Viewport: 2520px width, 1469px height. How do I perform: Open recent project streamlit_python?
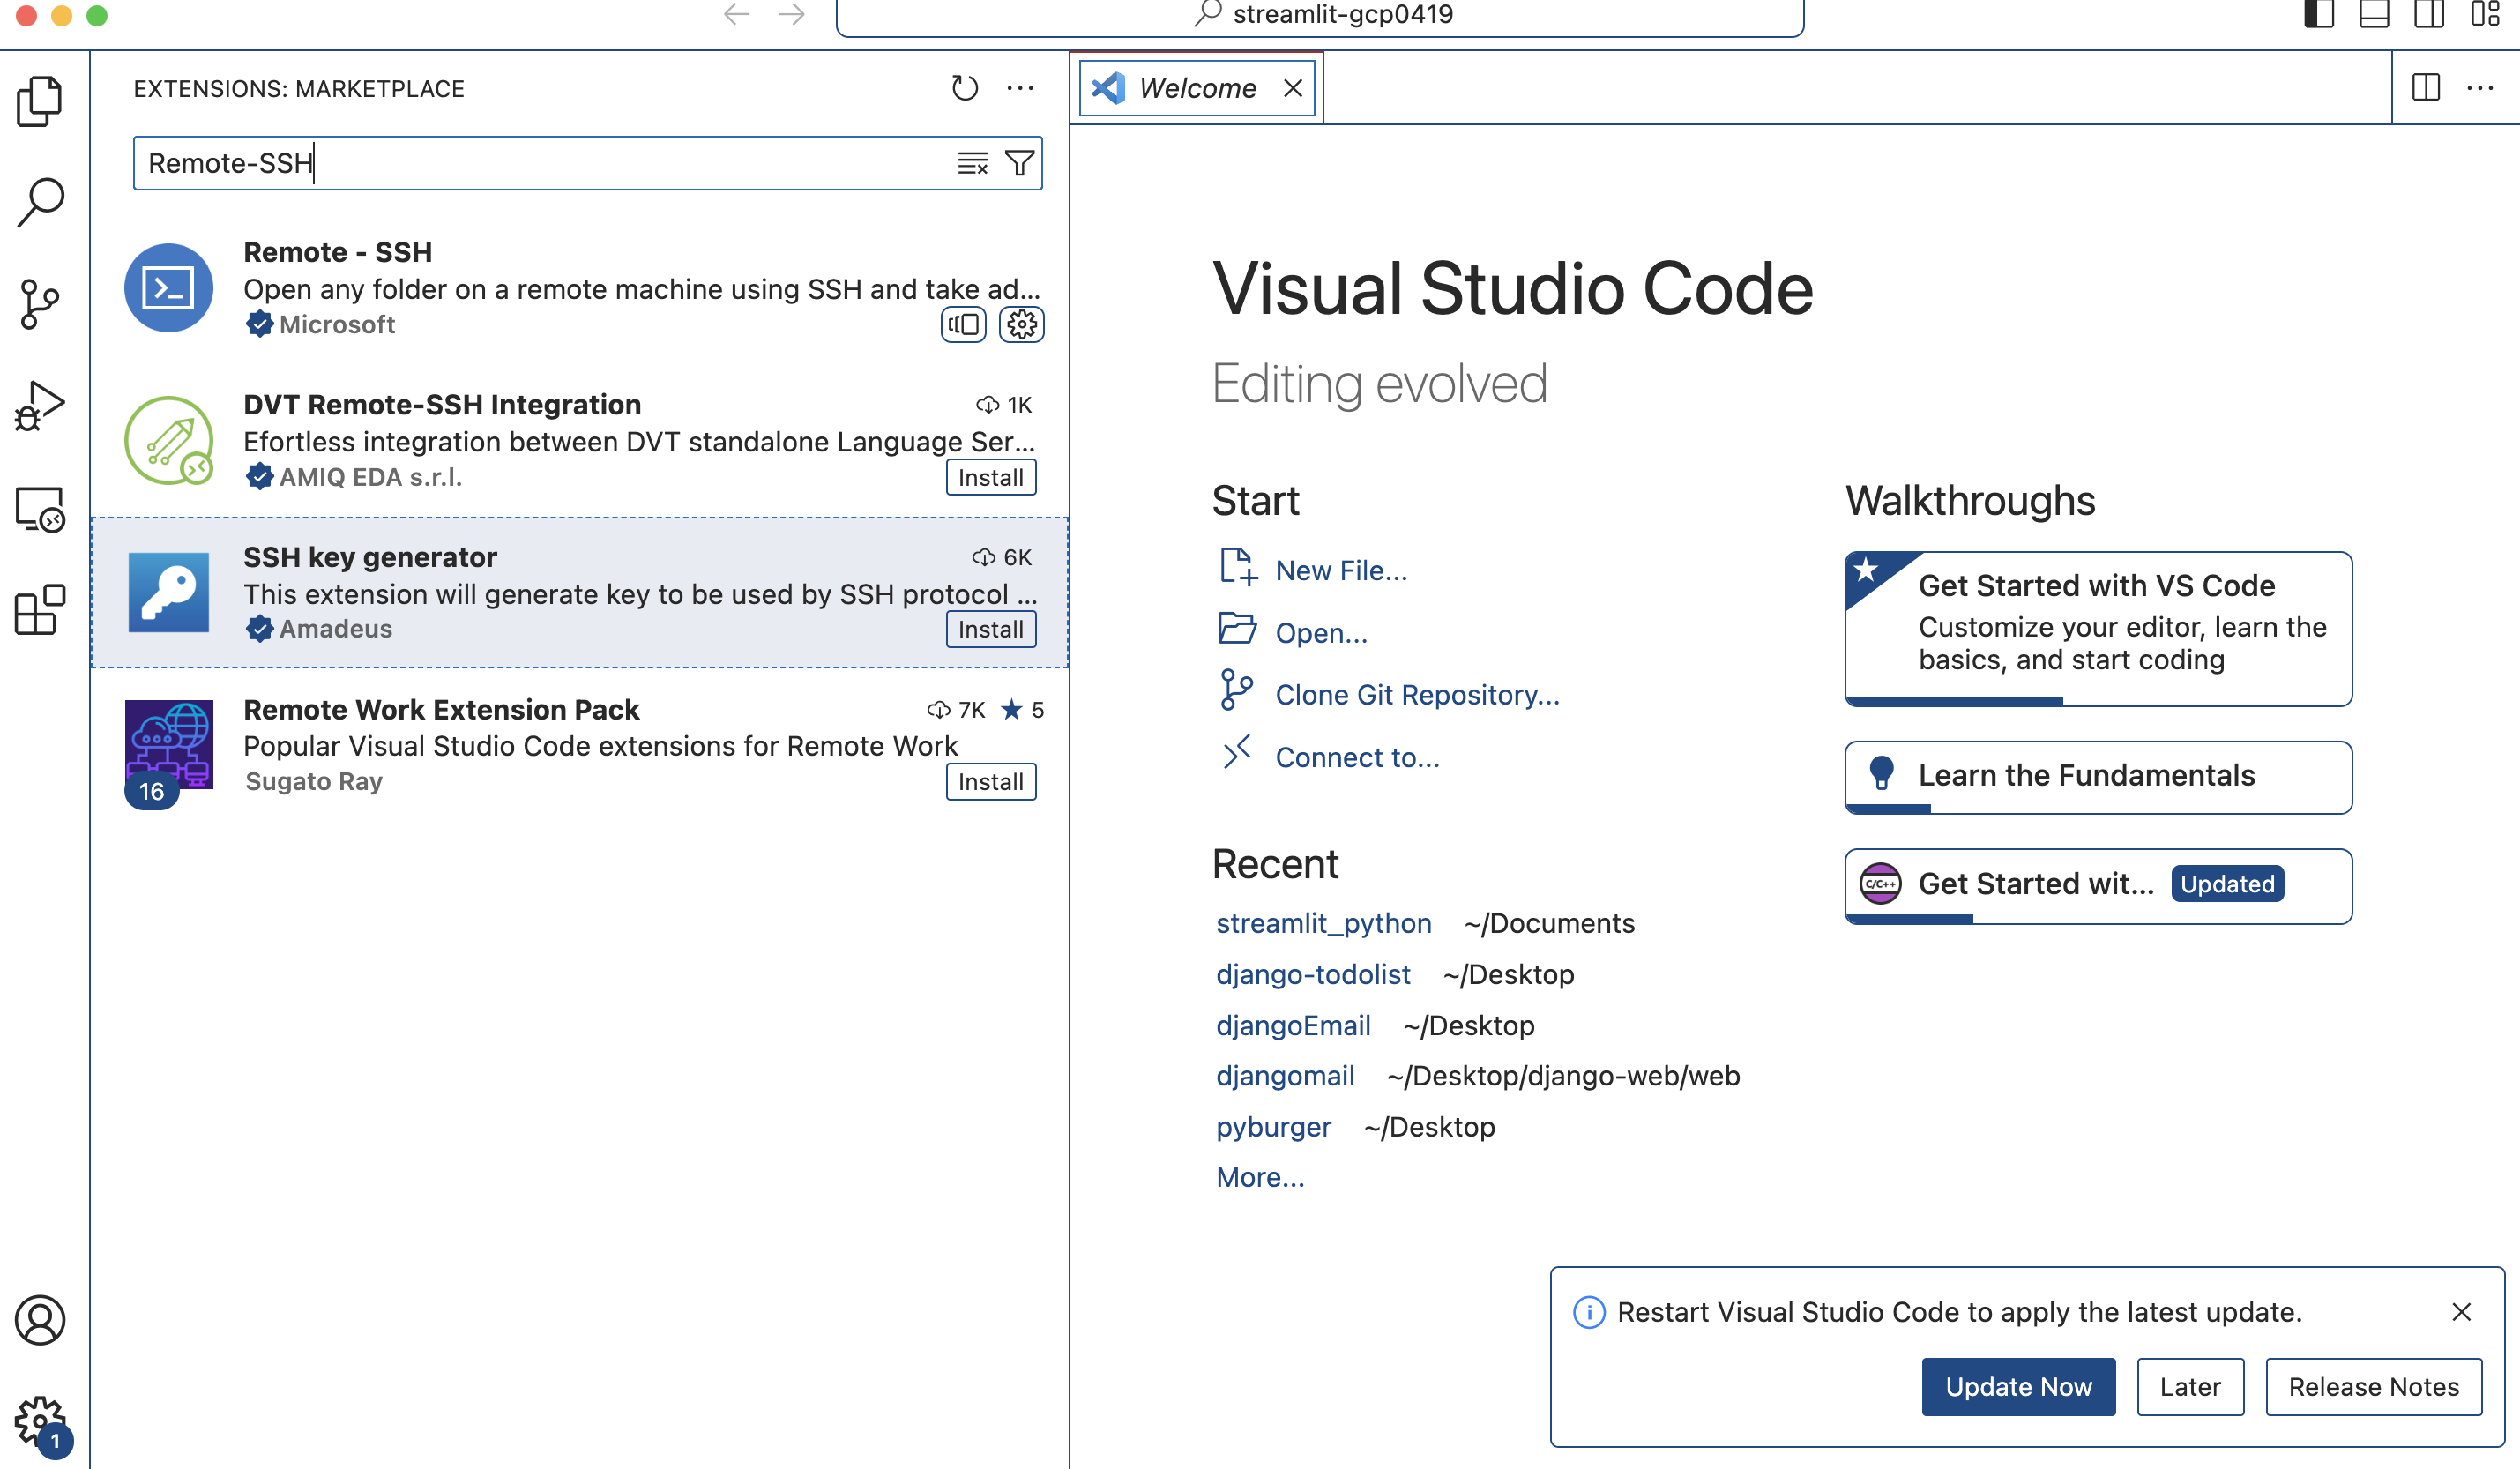click(x=1323, y=923)
